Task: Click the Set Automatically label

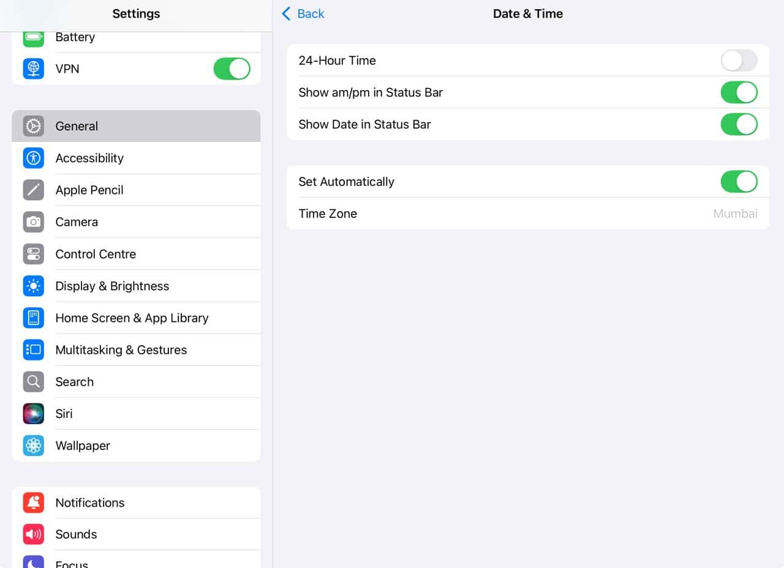Action: click(x=346, y=182)
